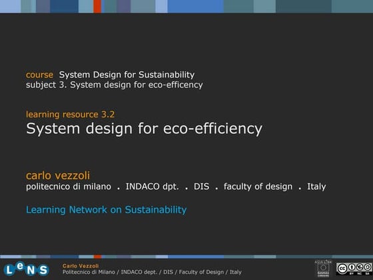Click 'learning resource 3.2' heading
The width and height of the screenshot is (373, 280).
(x=70, y=115)
